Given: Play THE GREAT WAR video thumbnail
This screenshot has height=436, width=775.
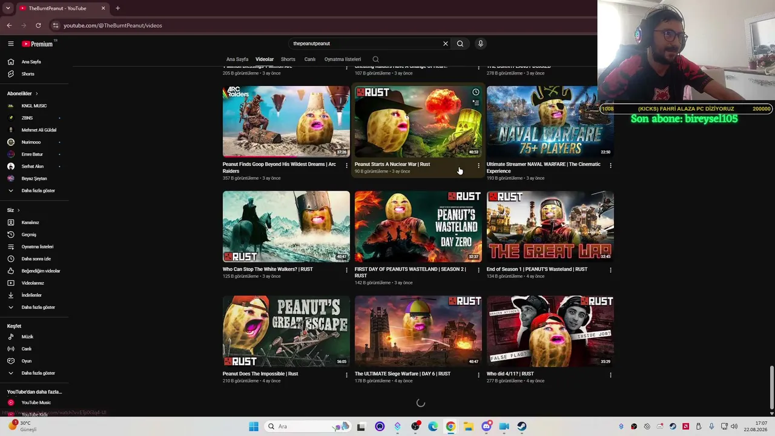Looking at the screenshot, I should (x=550, y=226).
